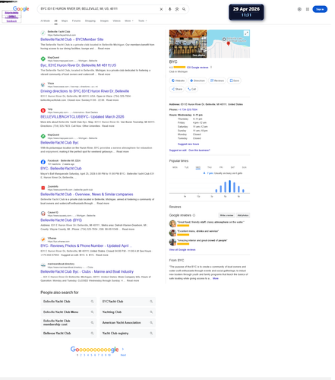Open the third reviewer's profile avatar
The image size is (335, 380).
click(x=172, y=242)
